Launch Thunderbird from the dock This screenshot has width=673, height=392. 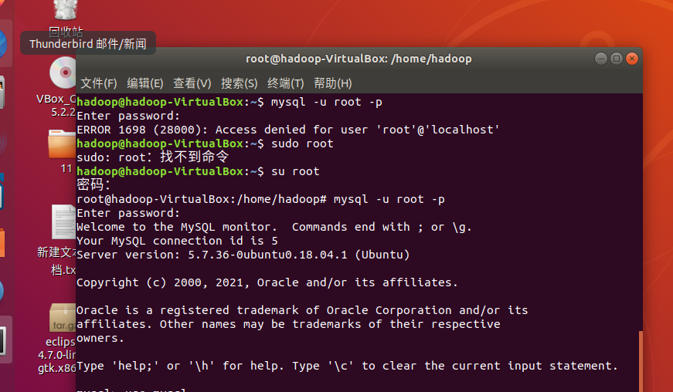pyautogui.click(x=3, y=44)
